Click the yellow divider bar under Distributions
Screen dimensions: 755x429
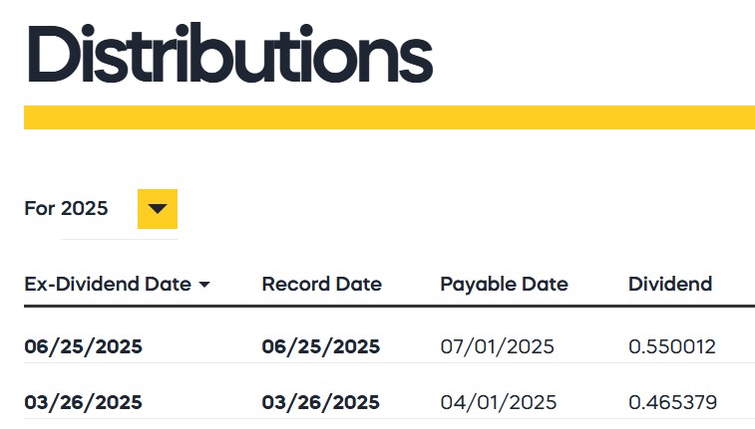click(390, 117)
